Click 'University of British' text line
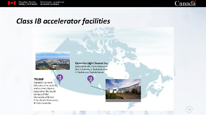 [x=44, y=97]
